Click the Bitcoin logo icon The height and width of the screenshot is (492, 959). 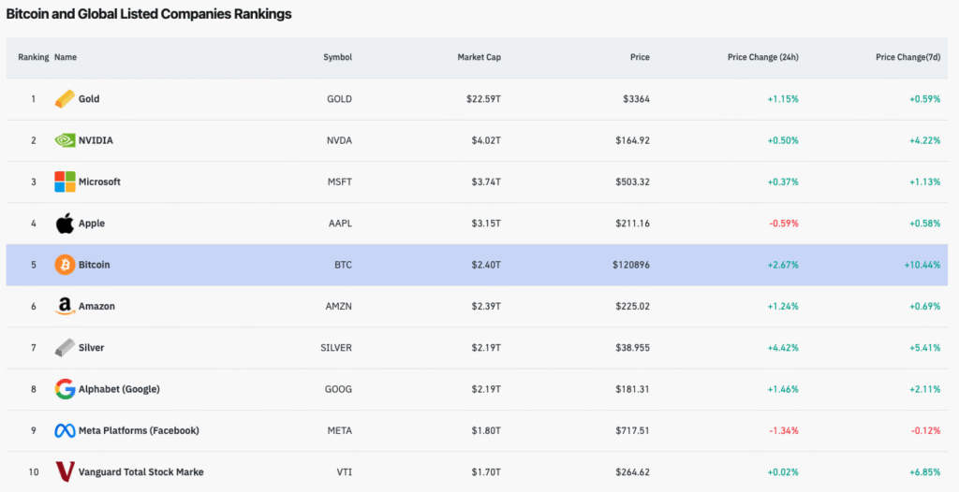point(65,265)
